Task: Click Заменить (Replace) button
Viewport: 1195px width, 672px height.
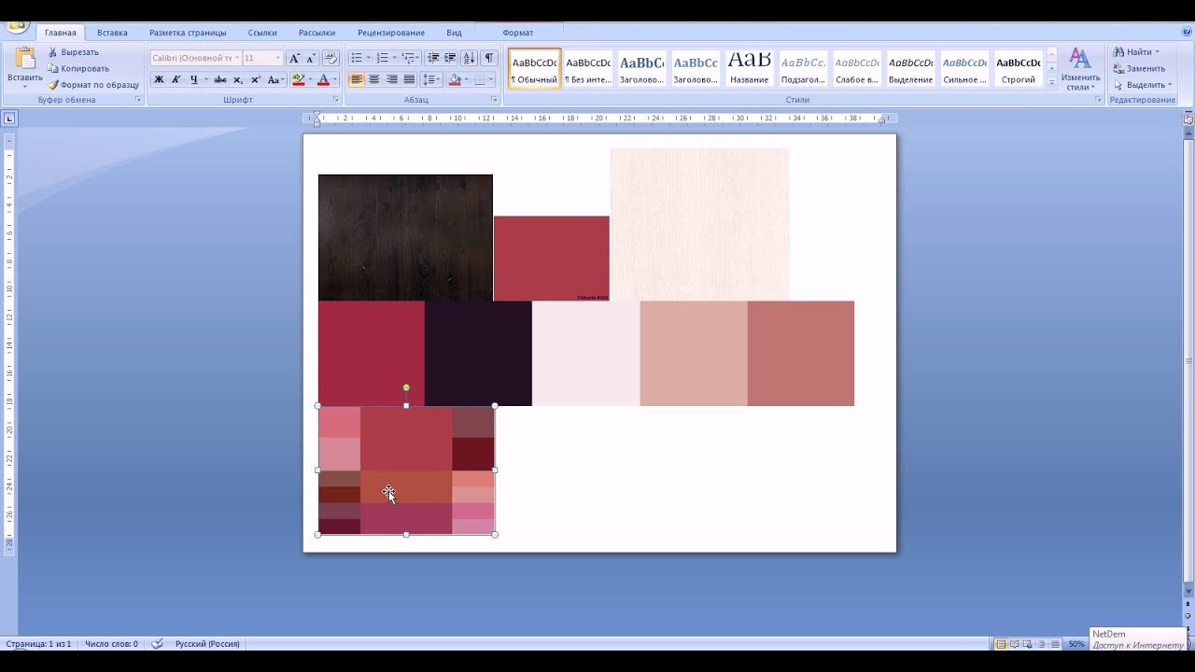Action: tap(1139, 68)
